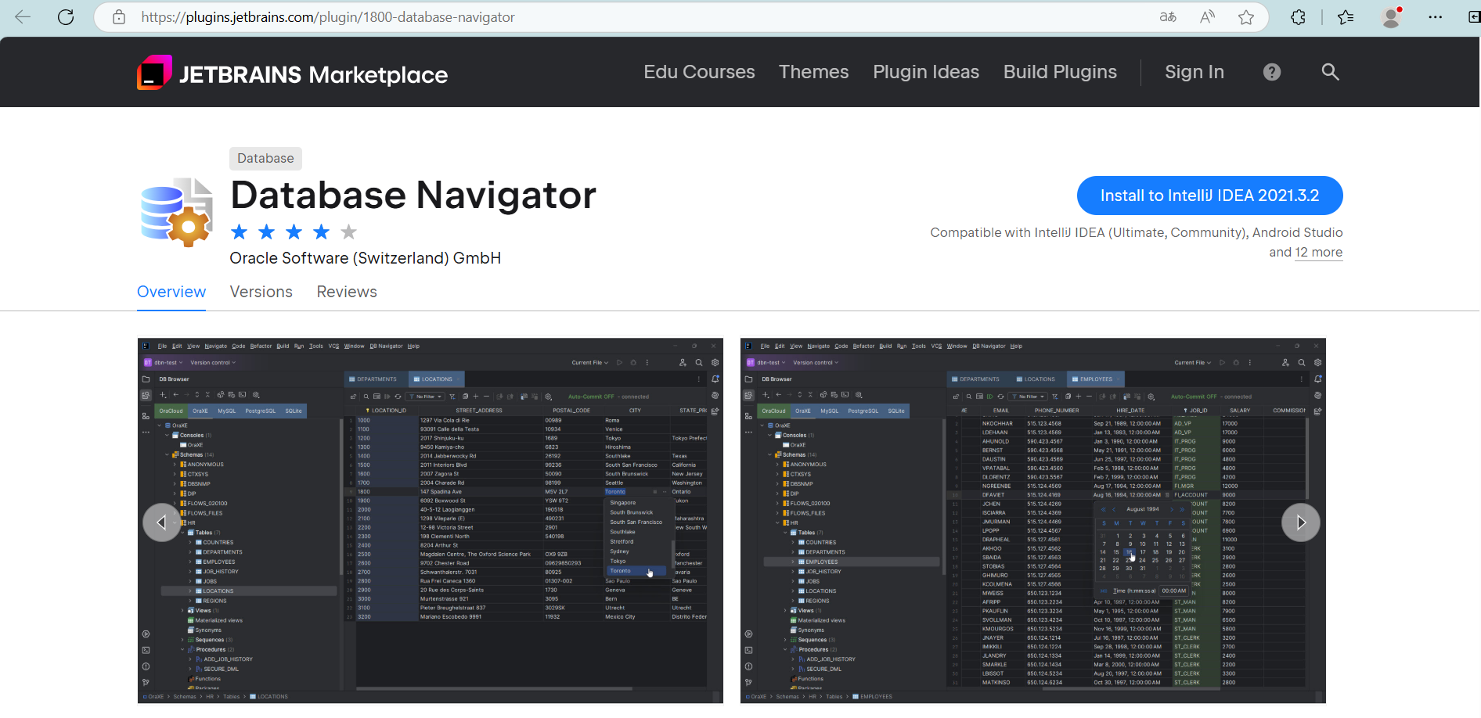Open vendor Oracle Software (Switzerland) GmbH link
This screenshot has height=718, width=1481.
pos(366,258)
